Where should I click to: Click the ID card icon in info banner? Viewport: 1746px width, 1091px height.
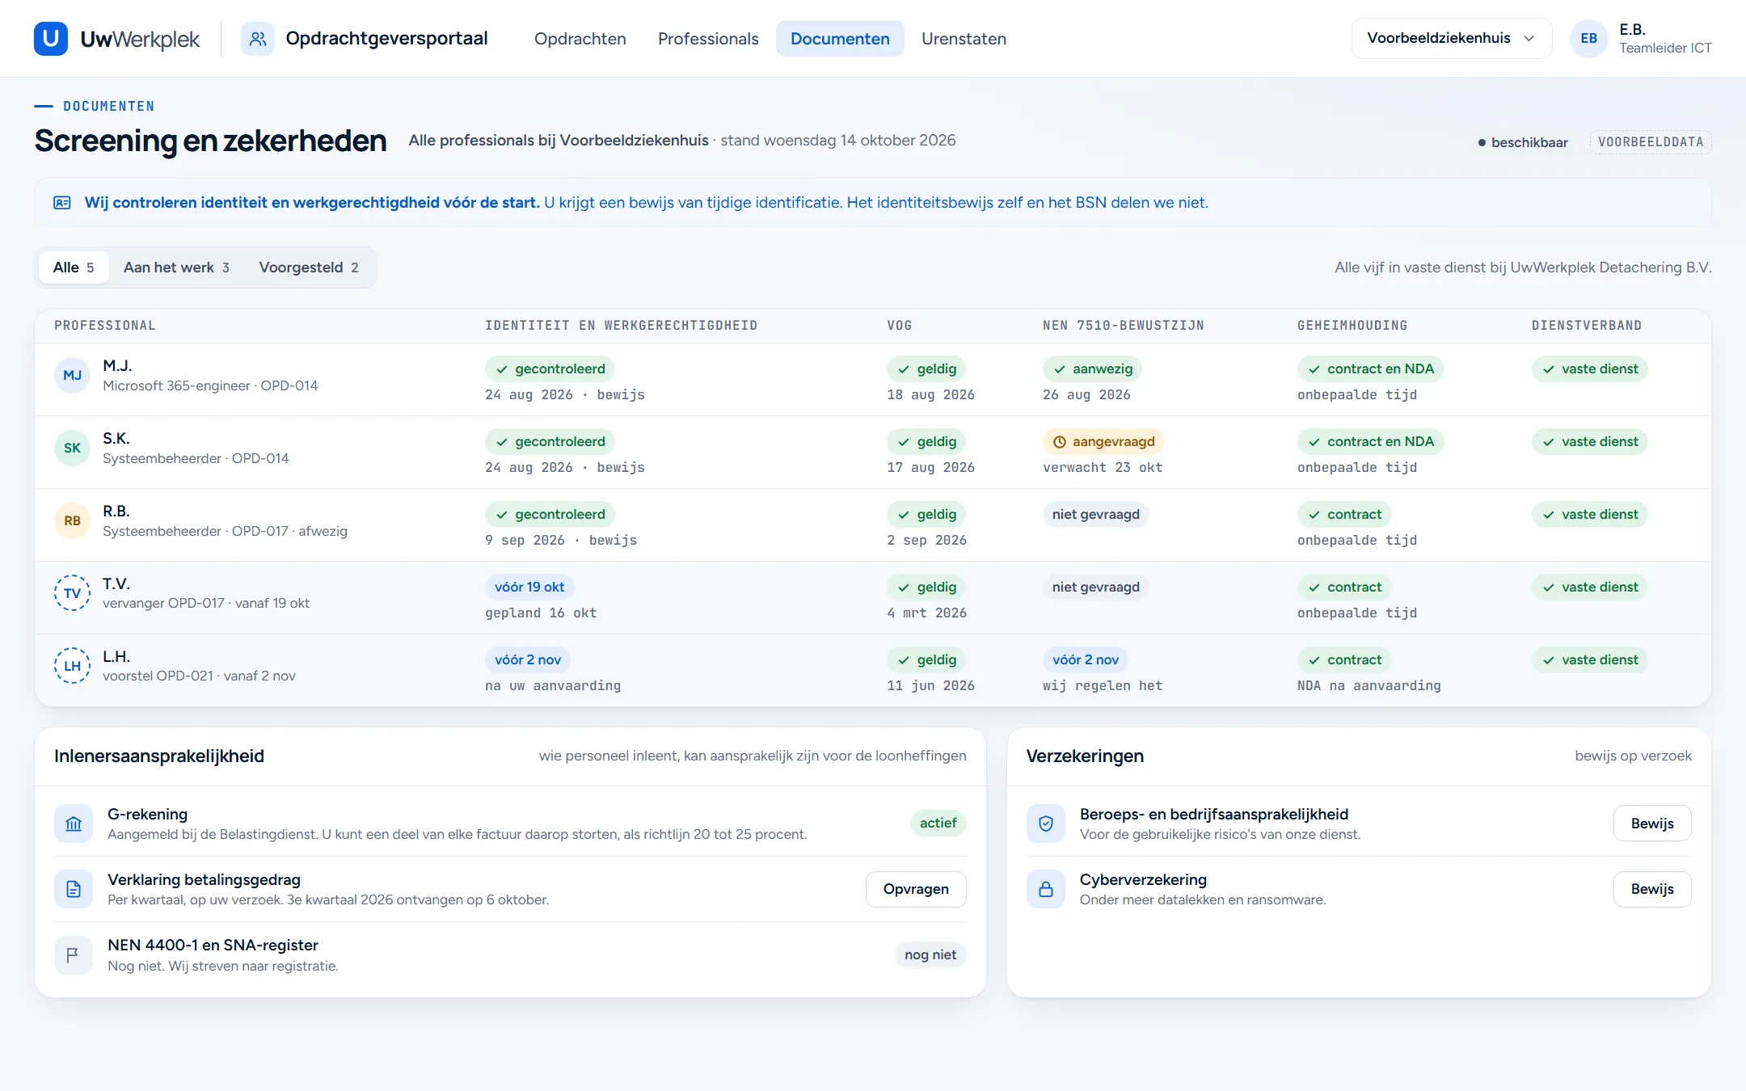[62, 203]
